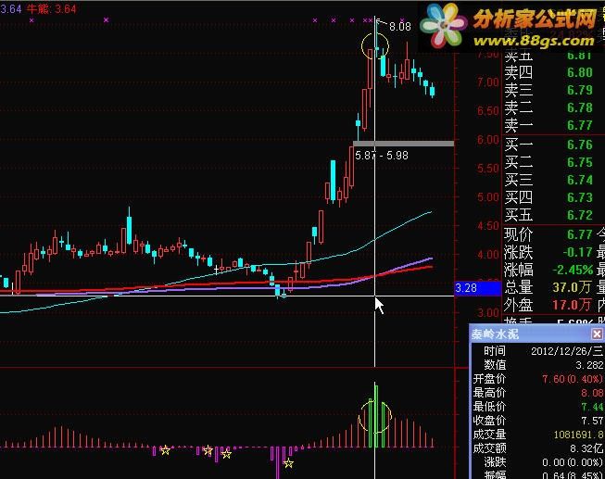The image size is (605, 479).
Task: Select the 买四 price 6.73
Action: 580,197
